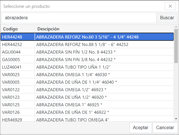Click the scrollbar down arrow
Image resolution: width=179 pixels, height=135 pixels.
(x=176, y=119)
